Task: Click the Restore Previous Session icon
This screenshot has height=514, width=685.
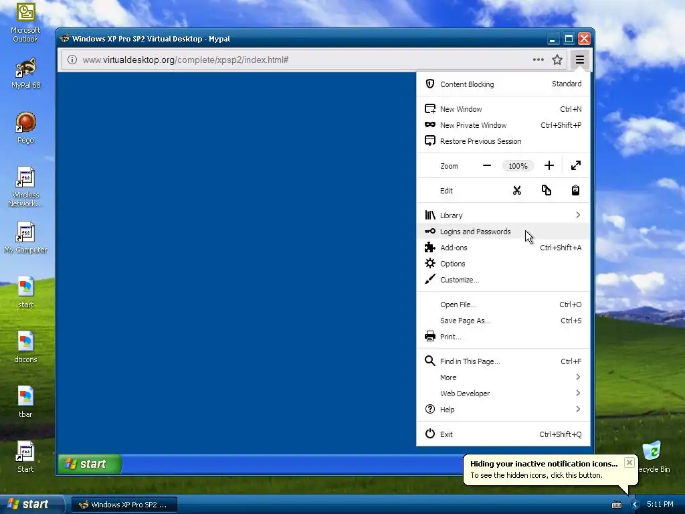Action: pos(430,141)
